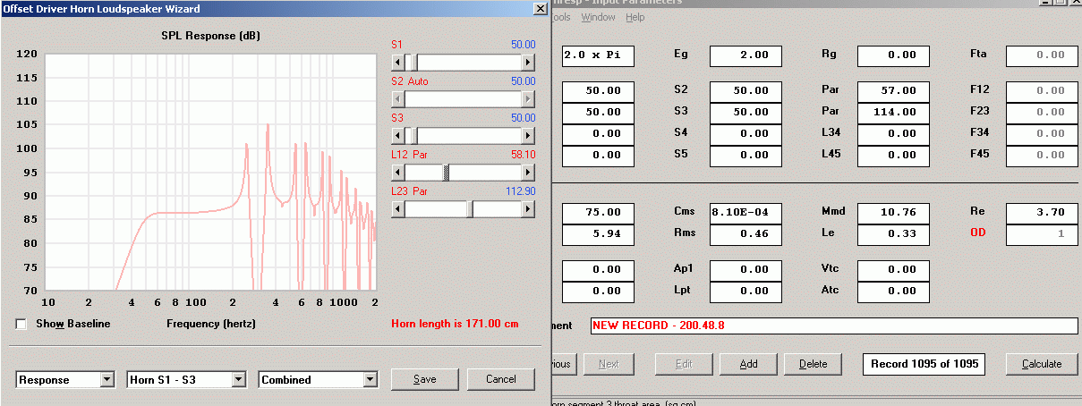Click S3 slider right arrow

(528, 136)
